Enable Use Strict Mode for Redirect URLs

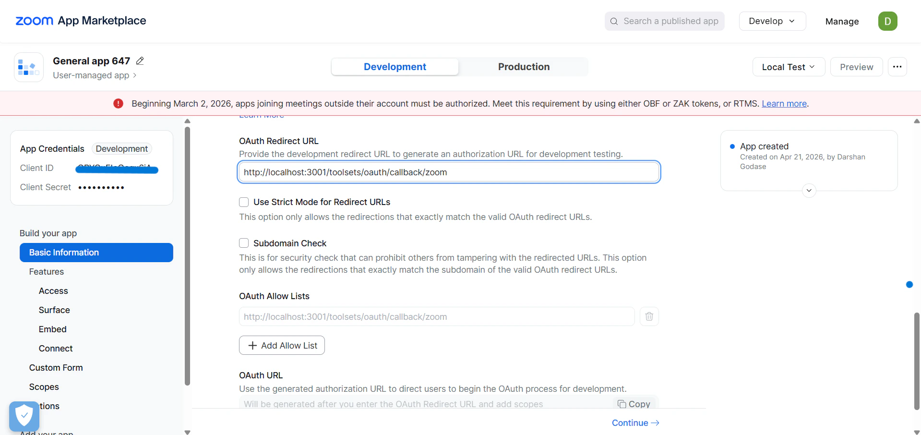[x=244, y=202]
